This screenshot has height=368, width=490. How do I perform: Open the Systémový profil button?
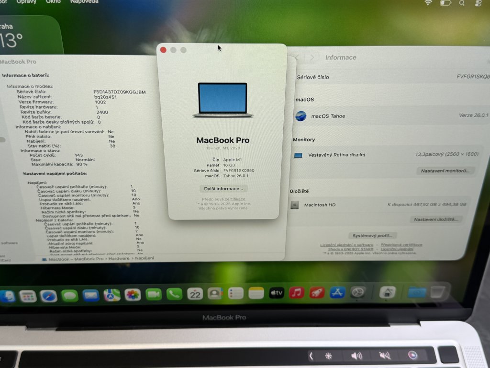point(373,235)
